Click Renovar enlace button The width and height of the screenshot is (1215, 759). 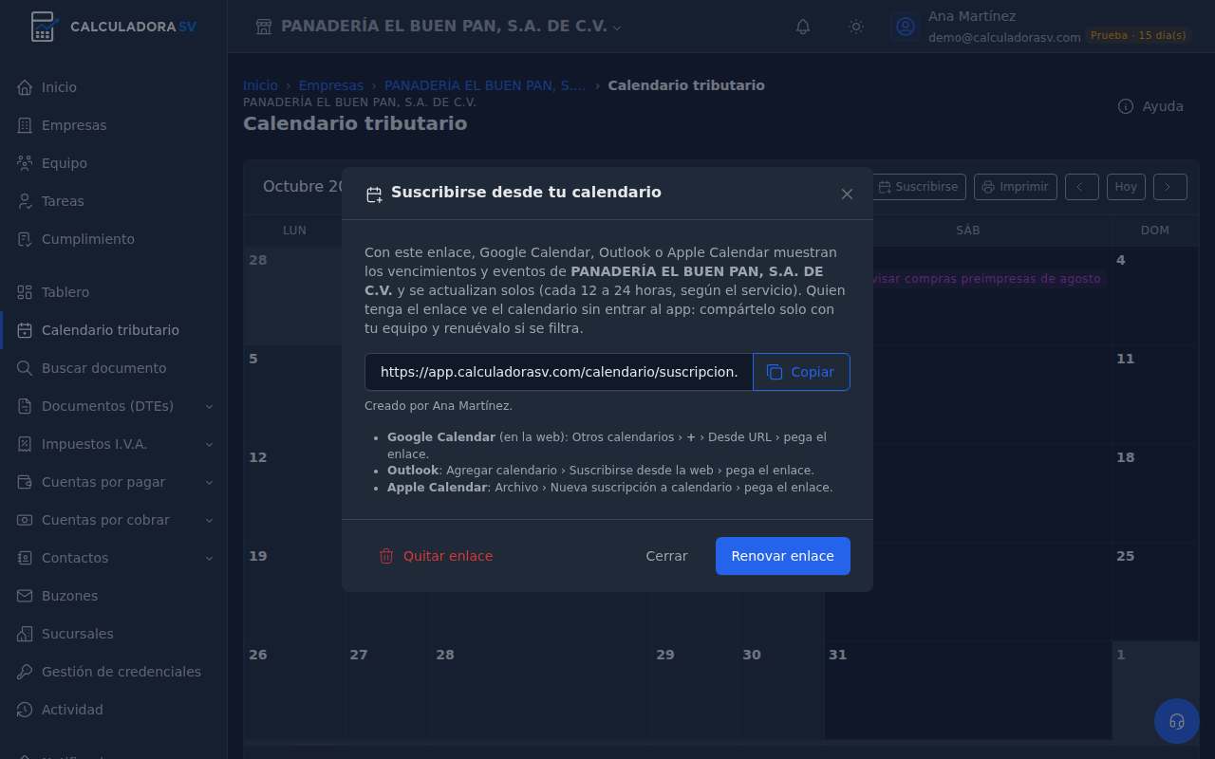pyautogui.click(x=783, y=556)
